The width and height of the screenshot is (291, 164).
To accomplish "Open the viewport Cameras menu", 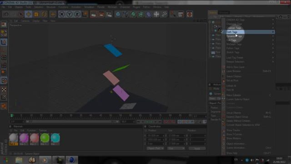I will [x=25, y=21].
